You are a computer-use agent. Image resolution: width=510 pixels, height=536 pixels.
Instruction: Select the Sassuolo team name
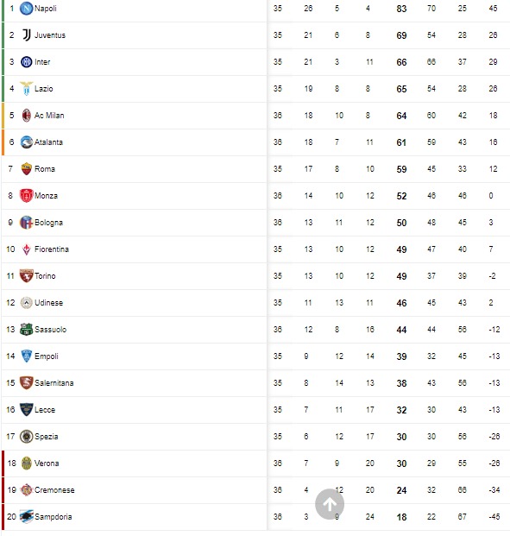coord(50,330)
